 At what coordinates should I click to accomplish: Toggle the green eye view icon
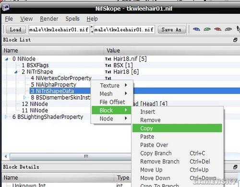click(x=207, y=29)
